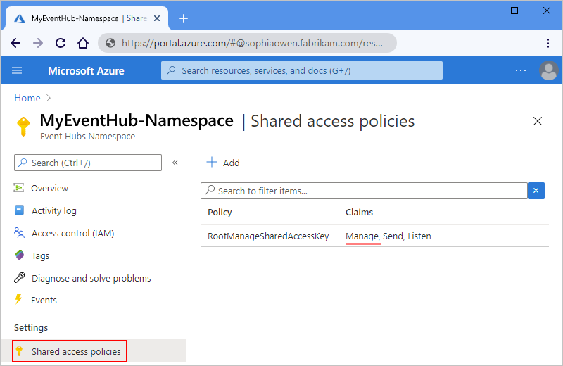Image resolution: width=563 pixels, height=366 pixels.
Task: Add a new shared access policy
Action: pyautogui.click(x=223, y=163)
